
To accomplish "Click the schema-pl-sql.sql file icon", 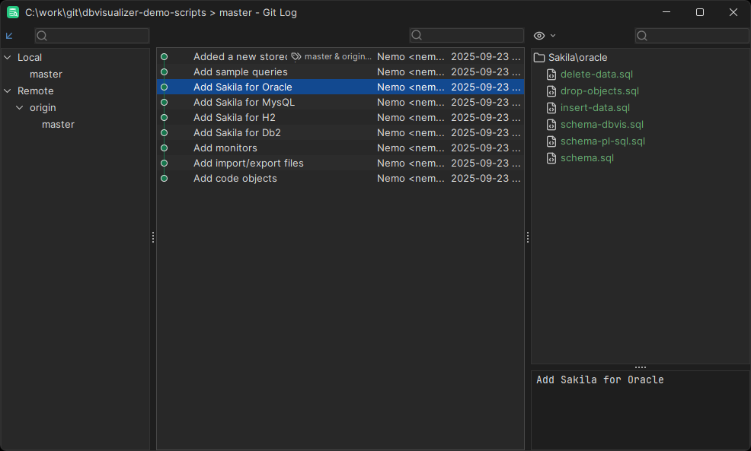I will click(552, 141).
